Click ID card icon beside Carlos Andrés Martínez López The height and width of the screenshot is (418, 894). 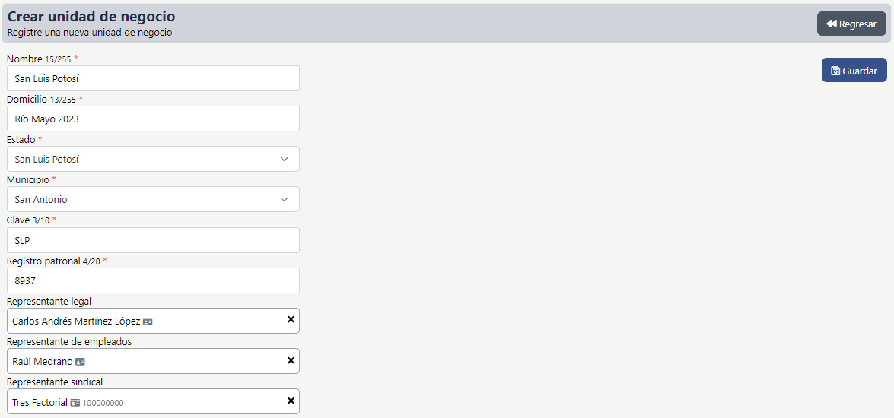pos(148,321)
